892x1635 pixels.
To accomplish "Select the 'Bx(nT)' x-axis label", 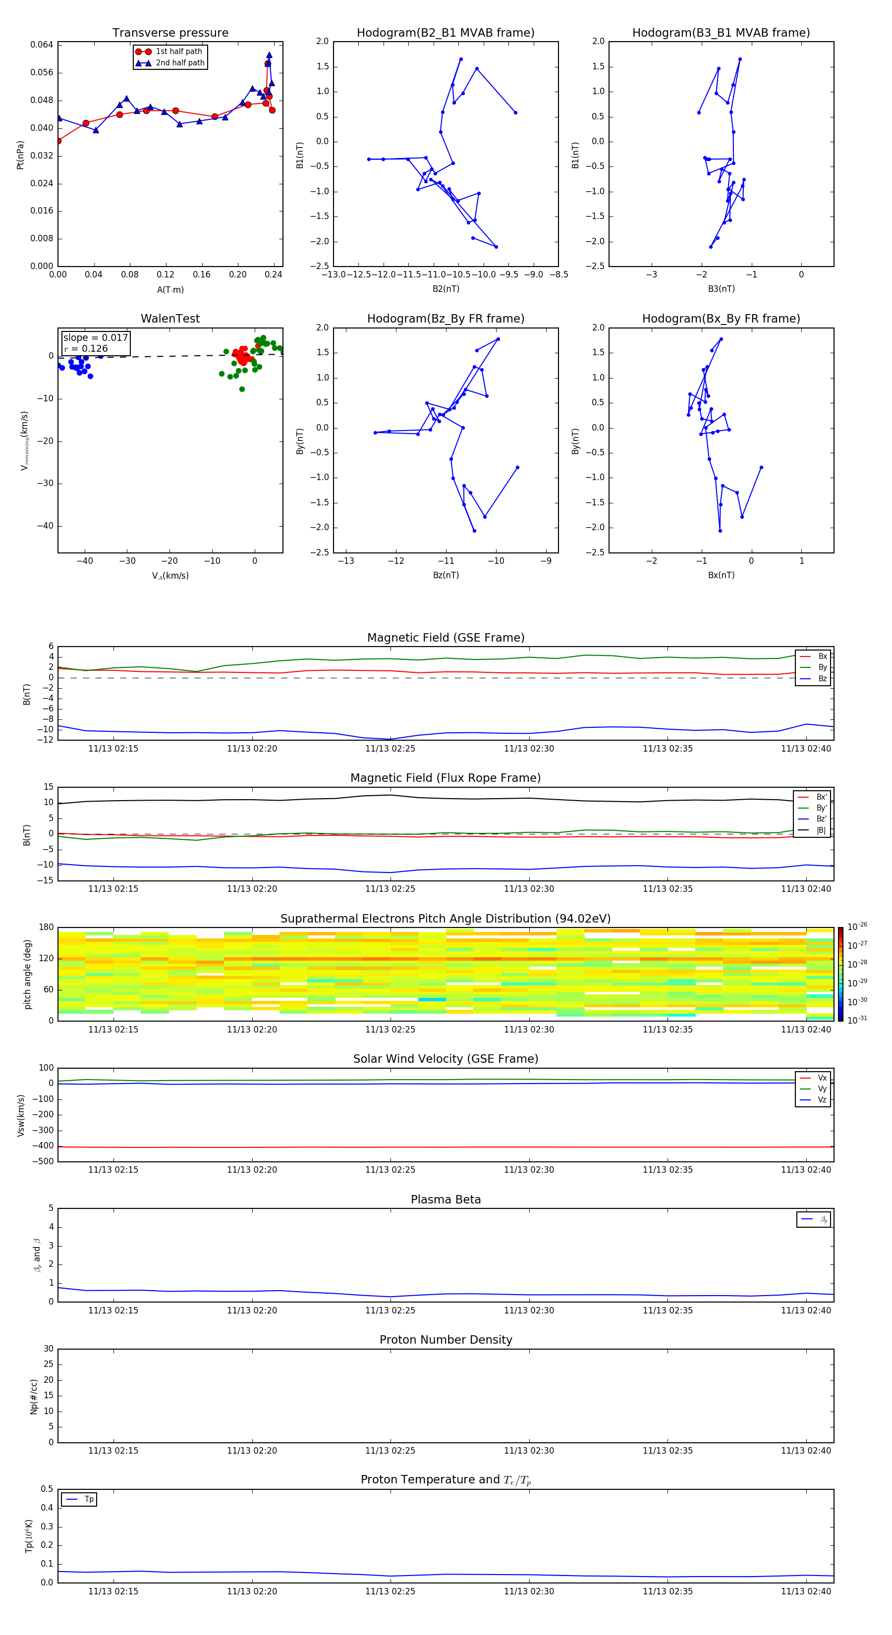I will click(x=721, y=575).
